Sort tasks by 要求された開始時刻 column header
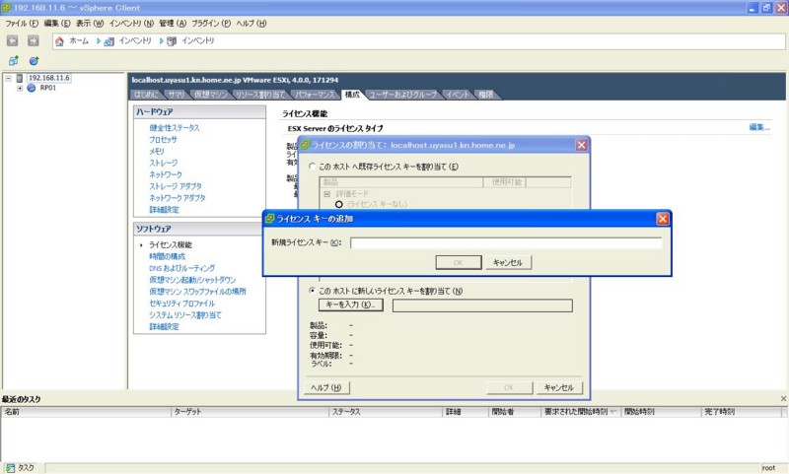789x474 pixels. (581, 412)
